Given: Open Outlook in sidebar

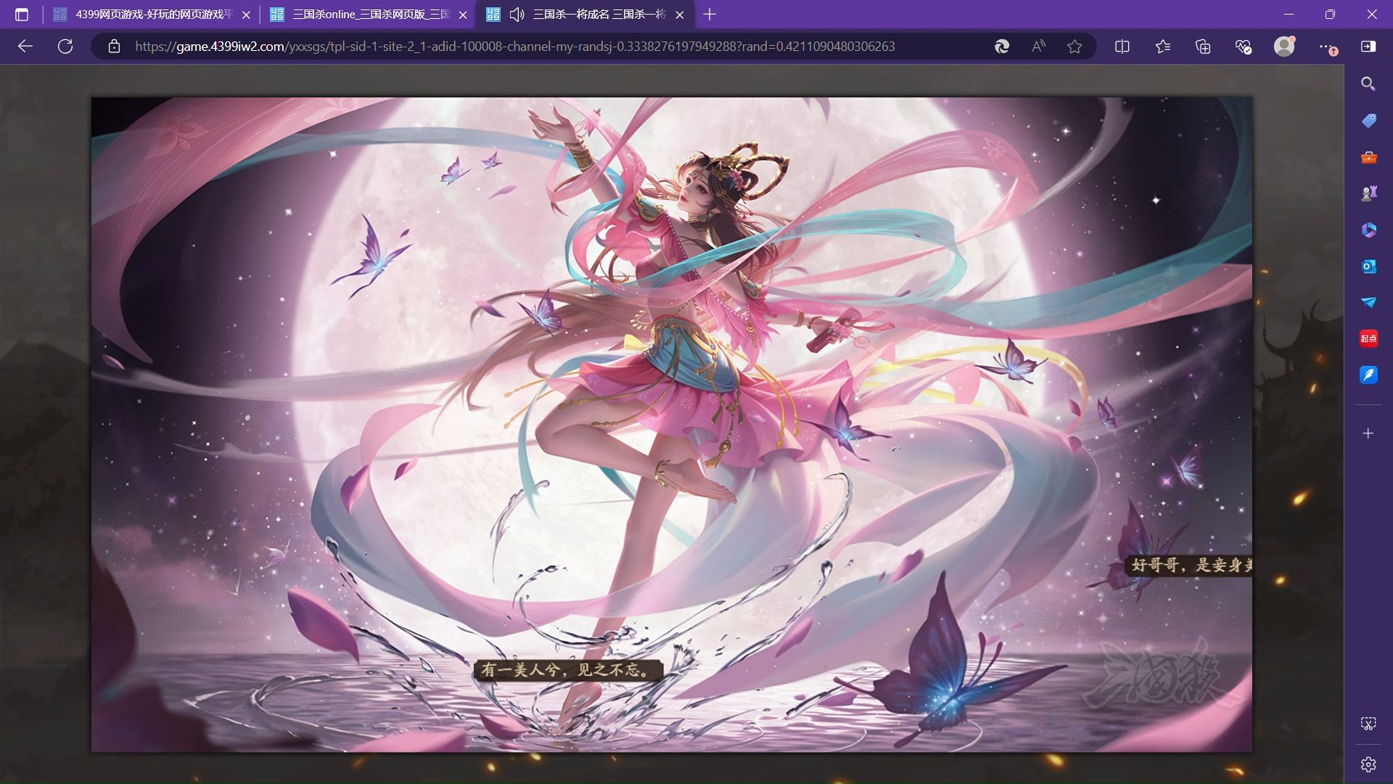Looking at the screenshot, I should [x=1368, y=266].
